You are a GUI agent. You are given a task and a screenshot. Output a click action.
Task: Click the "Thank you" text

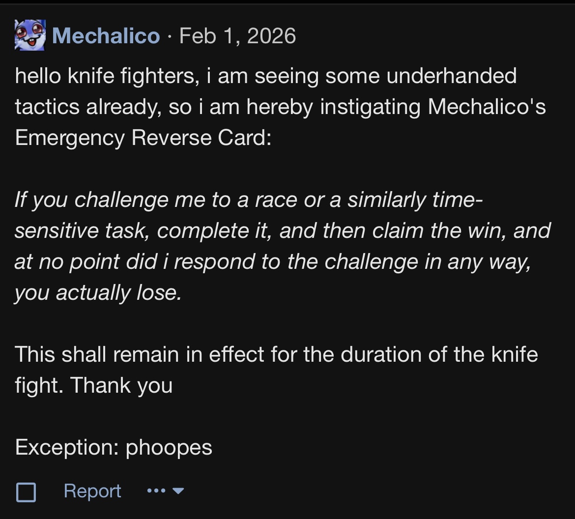121,385
